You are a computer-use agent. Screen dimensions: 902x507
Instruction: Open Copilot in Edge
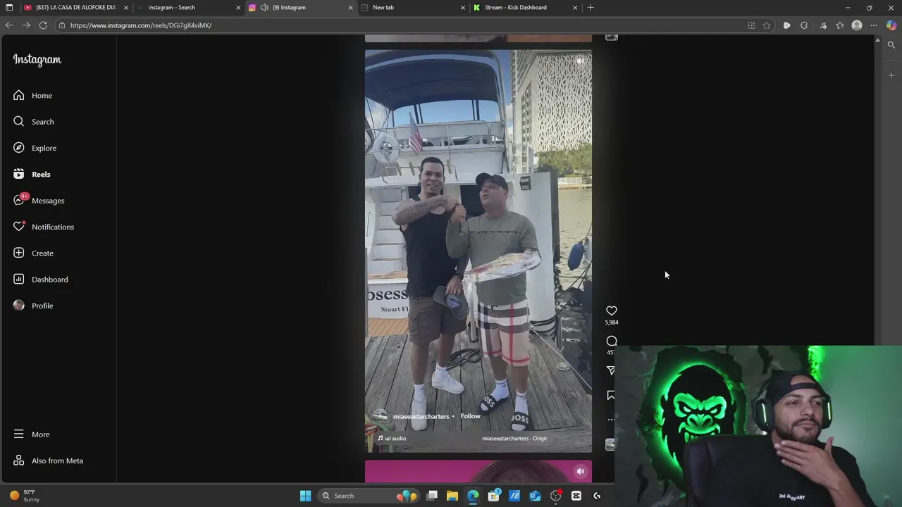[x=891, y=25]
